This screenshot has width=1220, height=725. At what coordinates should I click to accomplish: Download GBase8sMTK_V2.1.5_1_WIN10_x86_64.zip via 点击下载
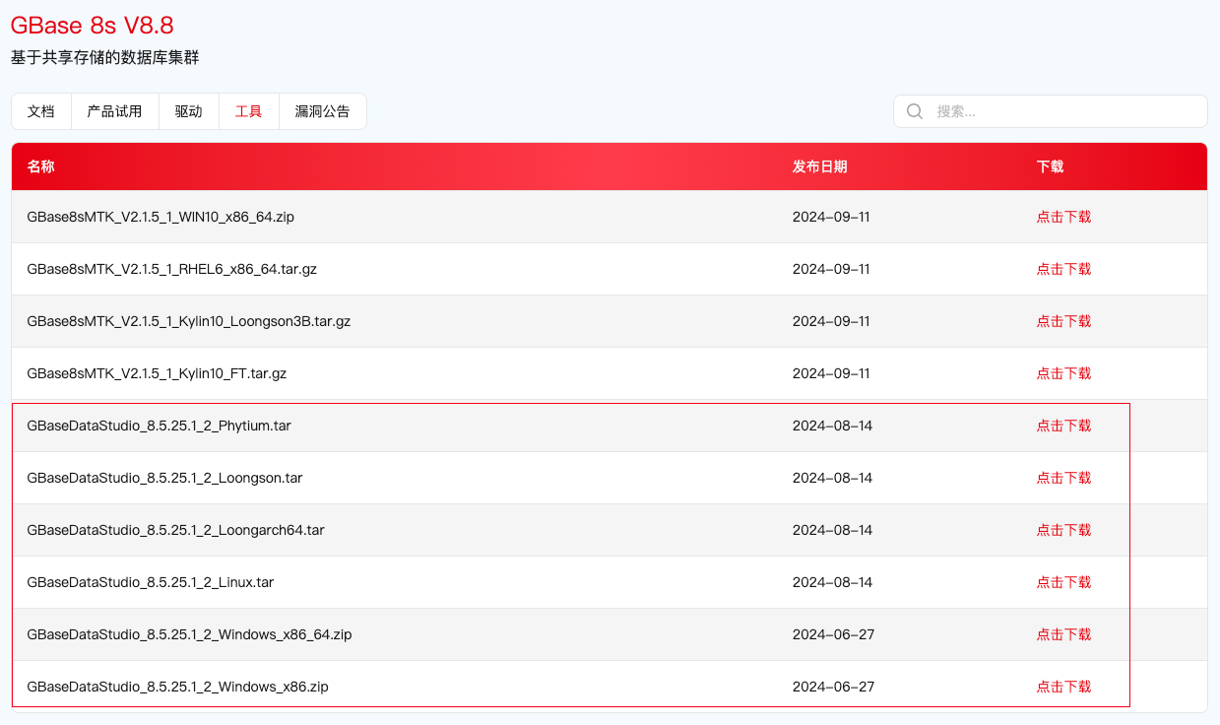click(x=1063, y=217)
